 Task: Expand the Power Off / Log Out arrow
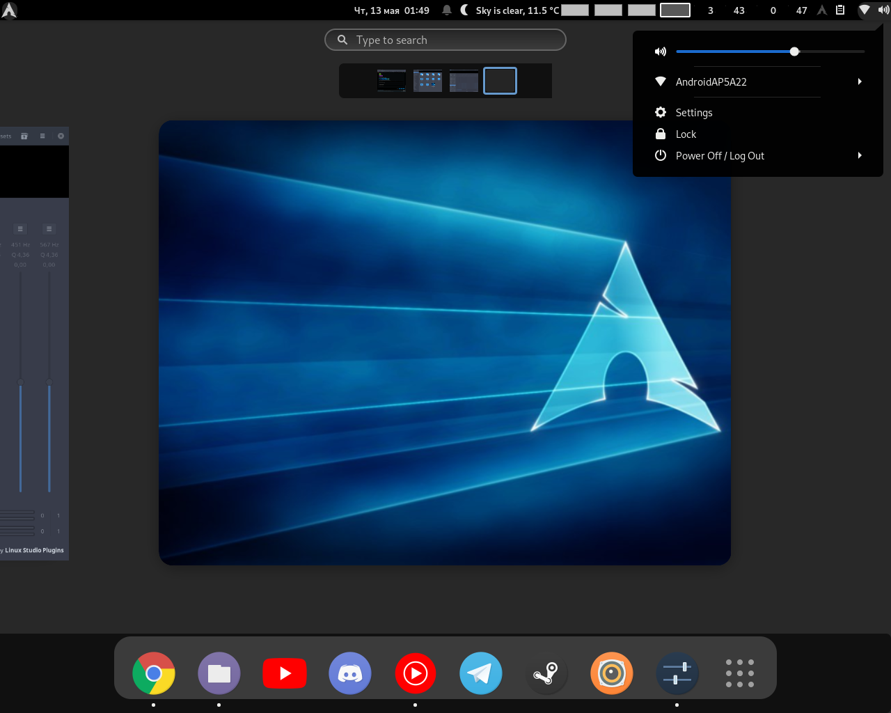click(860, 155)
